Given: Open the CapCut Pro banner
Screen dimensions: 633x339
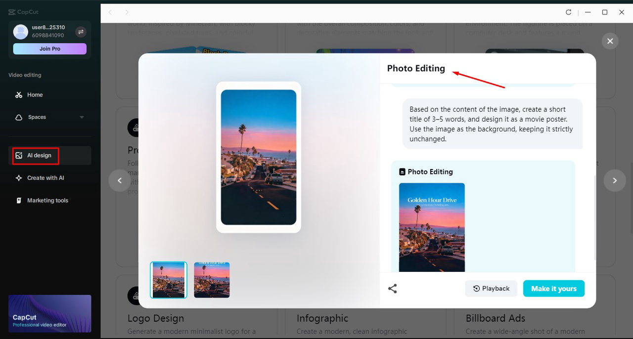Looking at the screenshot, I should 49,313.
